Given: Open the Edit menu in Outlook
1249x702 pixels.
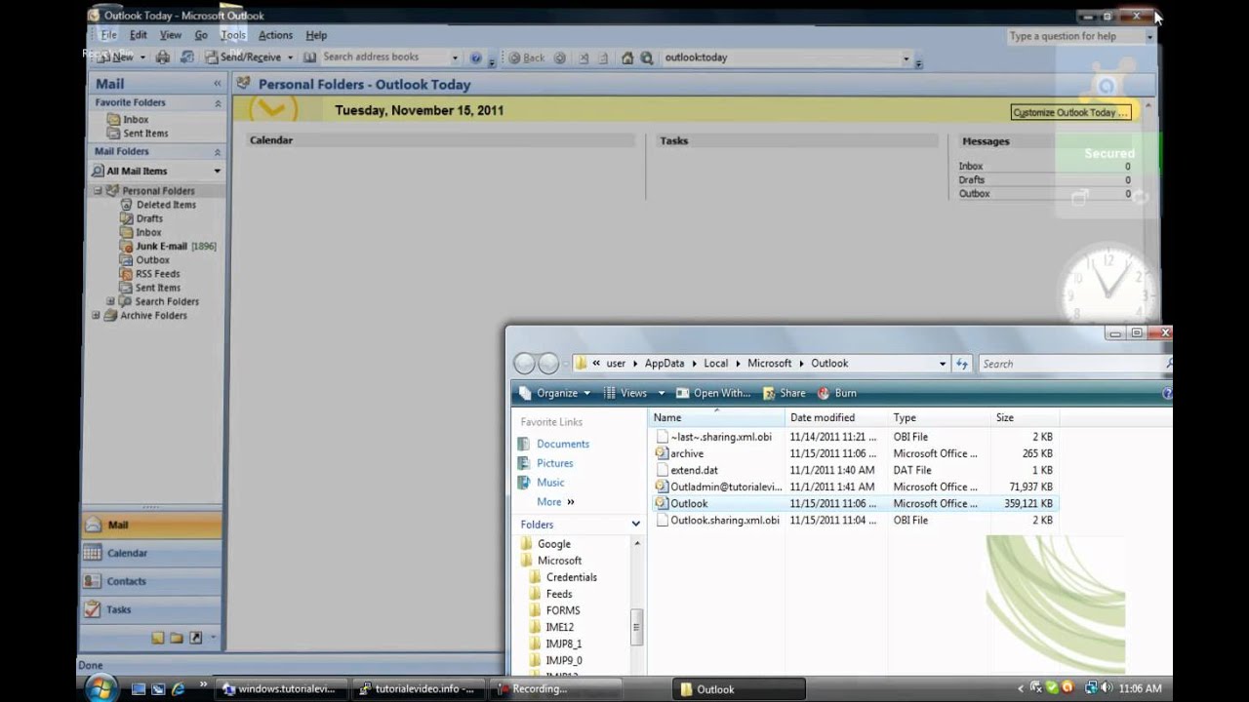Looking at the screenshot, I should [139, 35].
